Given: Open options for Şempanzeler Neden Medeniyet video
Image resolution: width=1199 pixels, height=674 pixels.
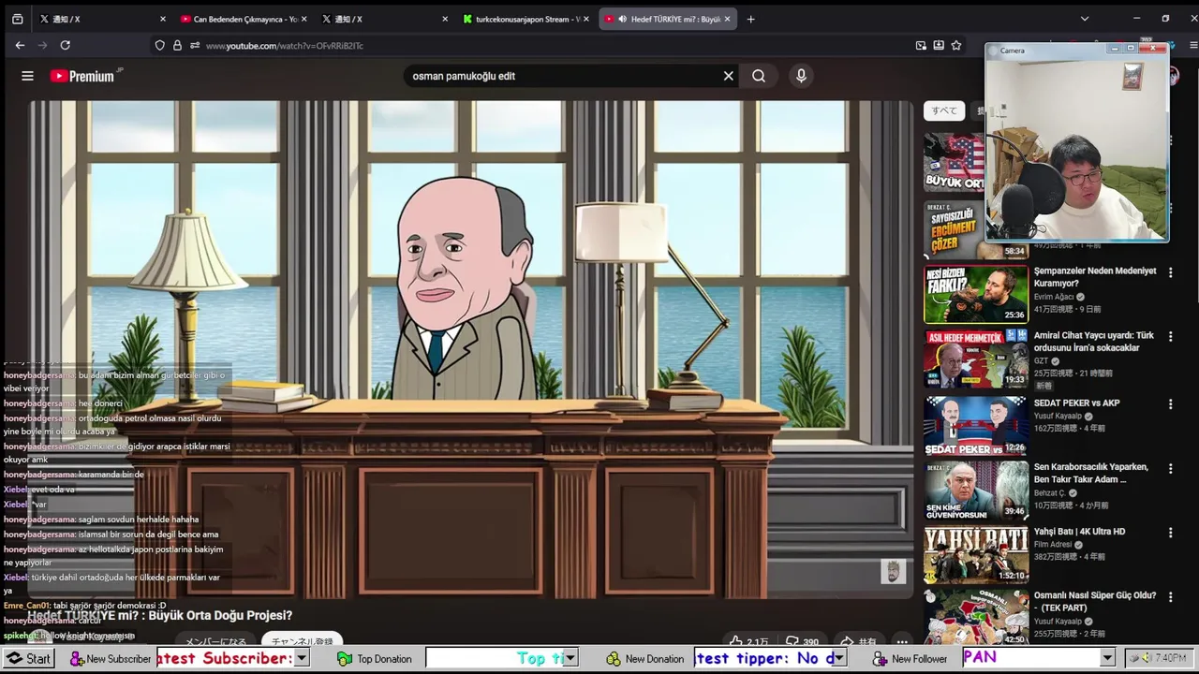Looking at the screenshot, I should coord(1170,271).
